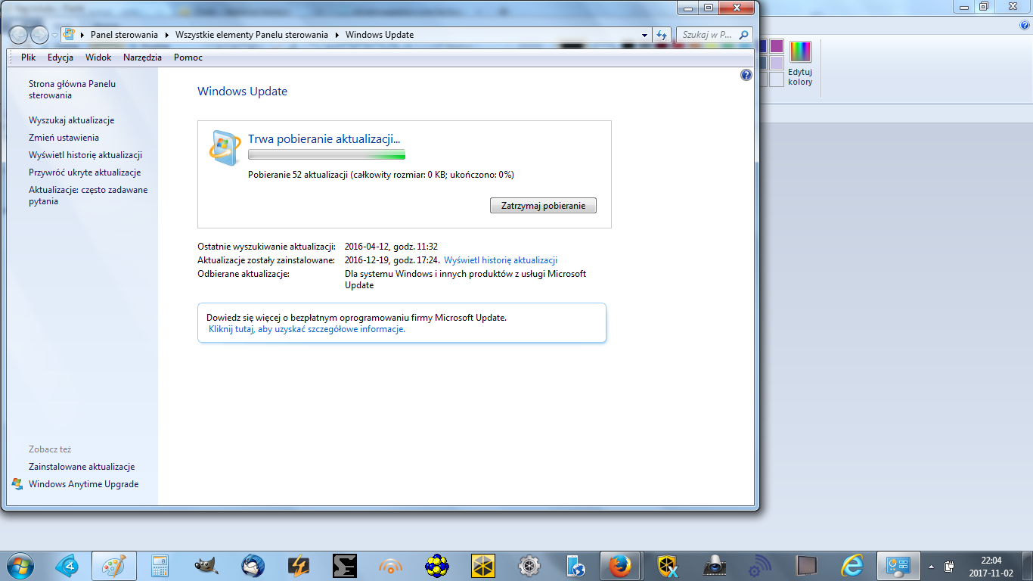1033x581 pixels.
Task: Click the search magnifier icon
Action: pyautogui.click(x=743, y=35)
